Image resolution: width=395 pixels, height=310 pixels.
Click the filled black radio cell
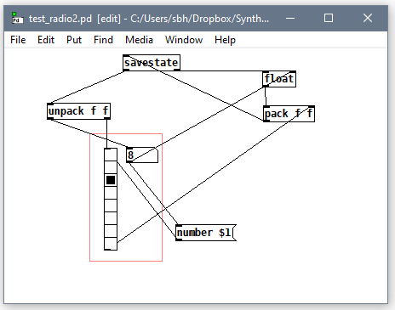pyautogui.click(x=111, y=180)
